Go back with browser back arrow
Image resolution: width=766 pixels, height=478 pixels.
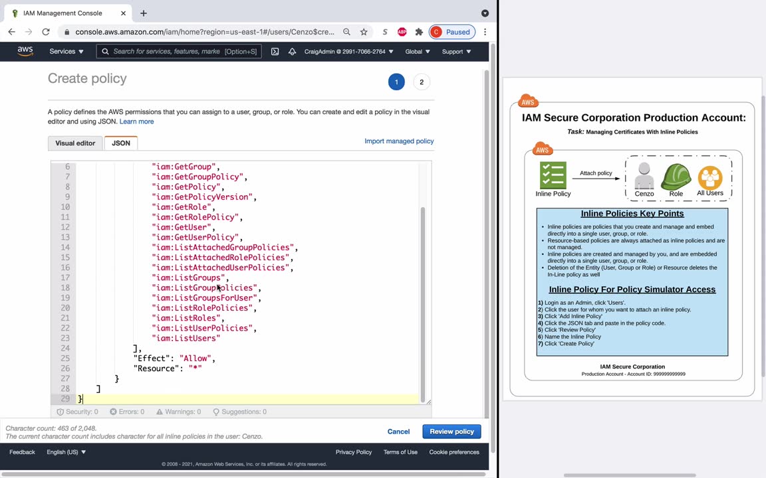coord(12,32)
